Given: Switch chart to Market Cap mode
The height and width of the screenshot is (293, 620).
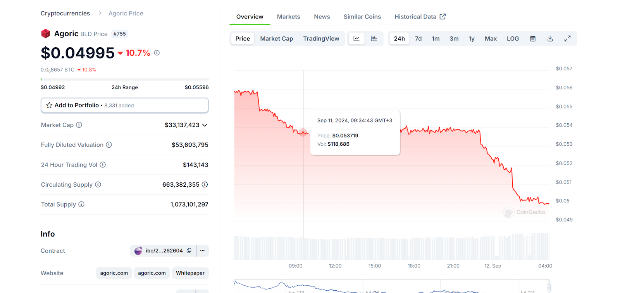Looking at the screenshot, I should 277,39.
